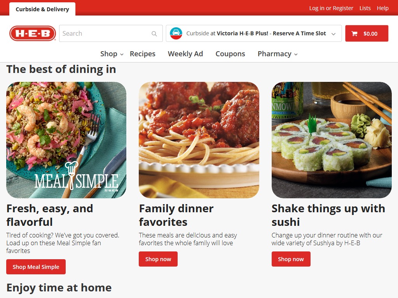Screen dimensions: 398x298
Task: Click Shop now under Family dinner favorites
Action: [x=158, y=259]
